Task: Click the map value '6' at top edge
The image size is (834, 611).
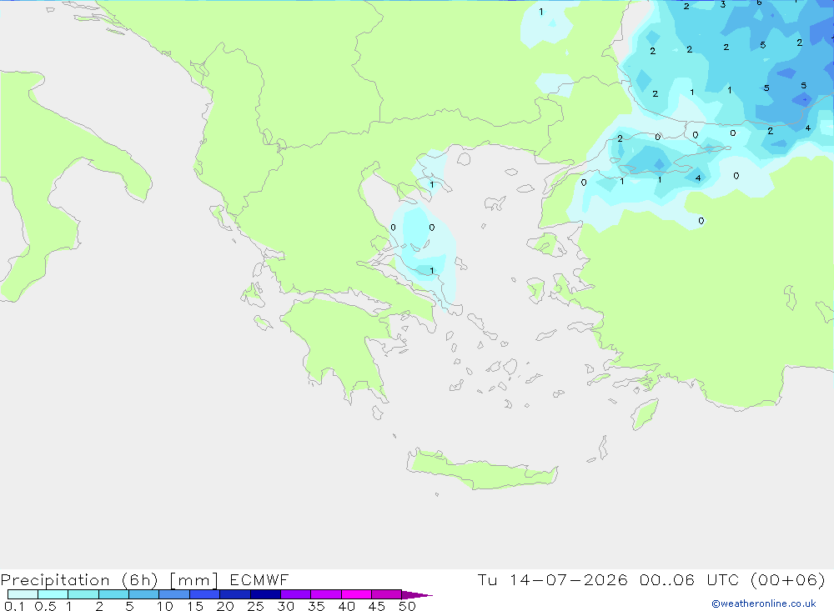Action: pos(760,3)
